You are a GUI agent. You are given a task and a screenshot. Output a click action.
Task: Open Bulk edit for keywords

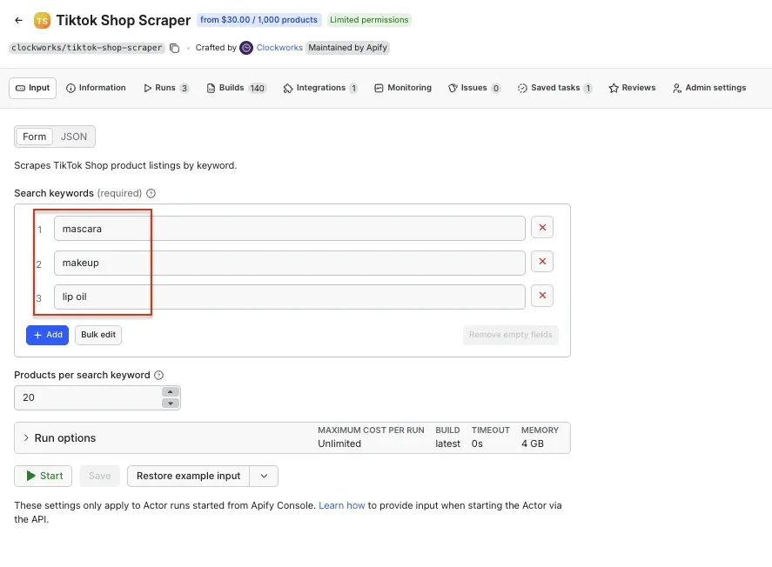coord(98,335)
